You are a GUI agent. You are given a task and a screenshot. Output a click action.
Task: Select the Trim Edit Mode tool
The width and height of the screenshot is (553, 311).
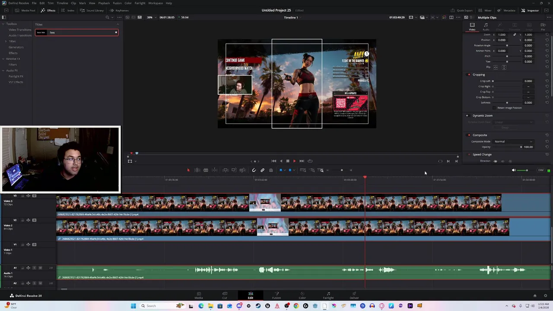pos(197,170)
